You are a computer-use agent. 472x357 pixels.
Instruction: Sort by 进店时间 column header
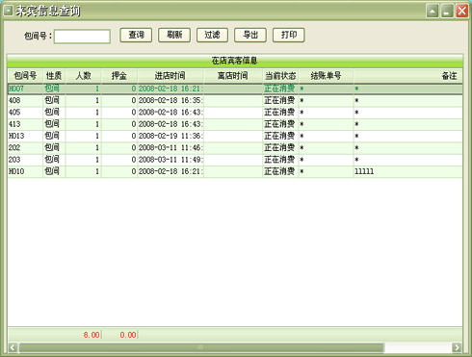(170, 76)
